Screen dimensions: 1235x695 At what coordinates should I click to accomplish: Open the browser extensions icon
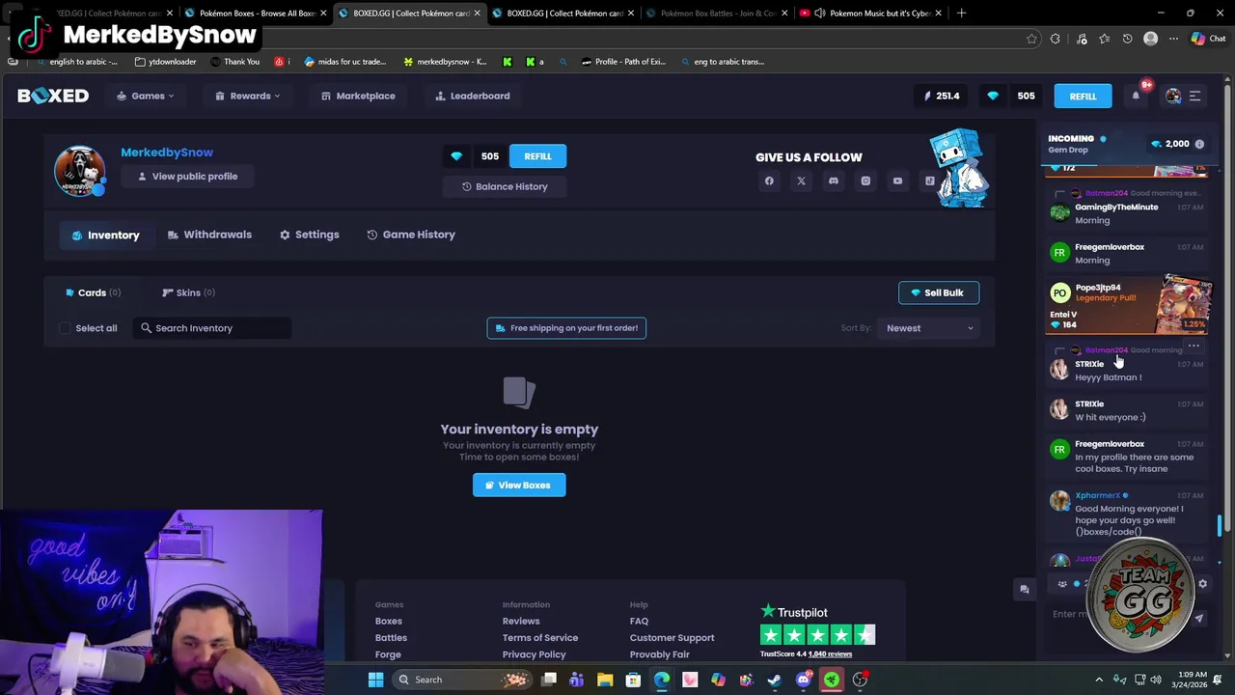tap(1056, 39)
